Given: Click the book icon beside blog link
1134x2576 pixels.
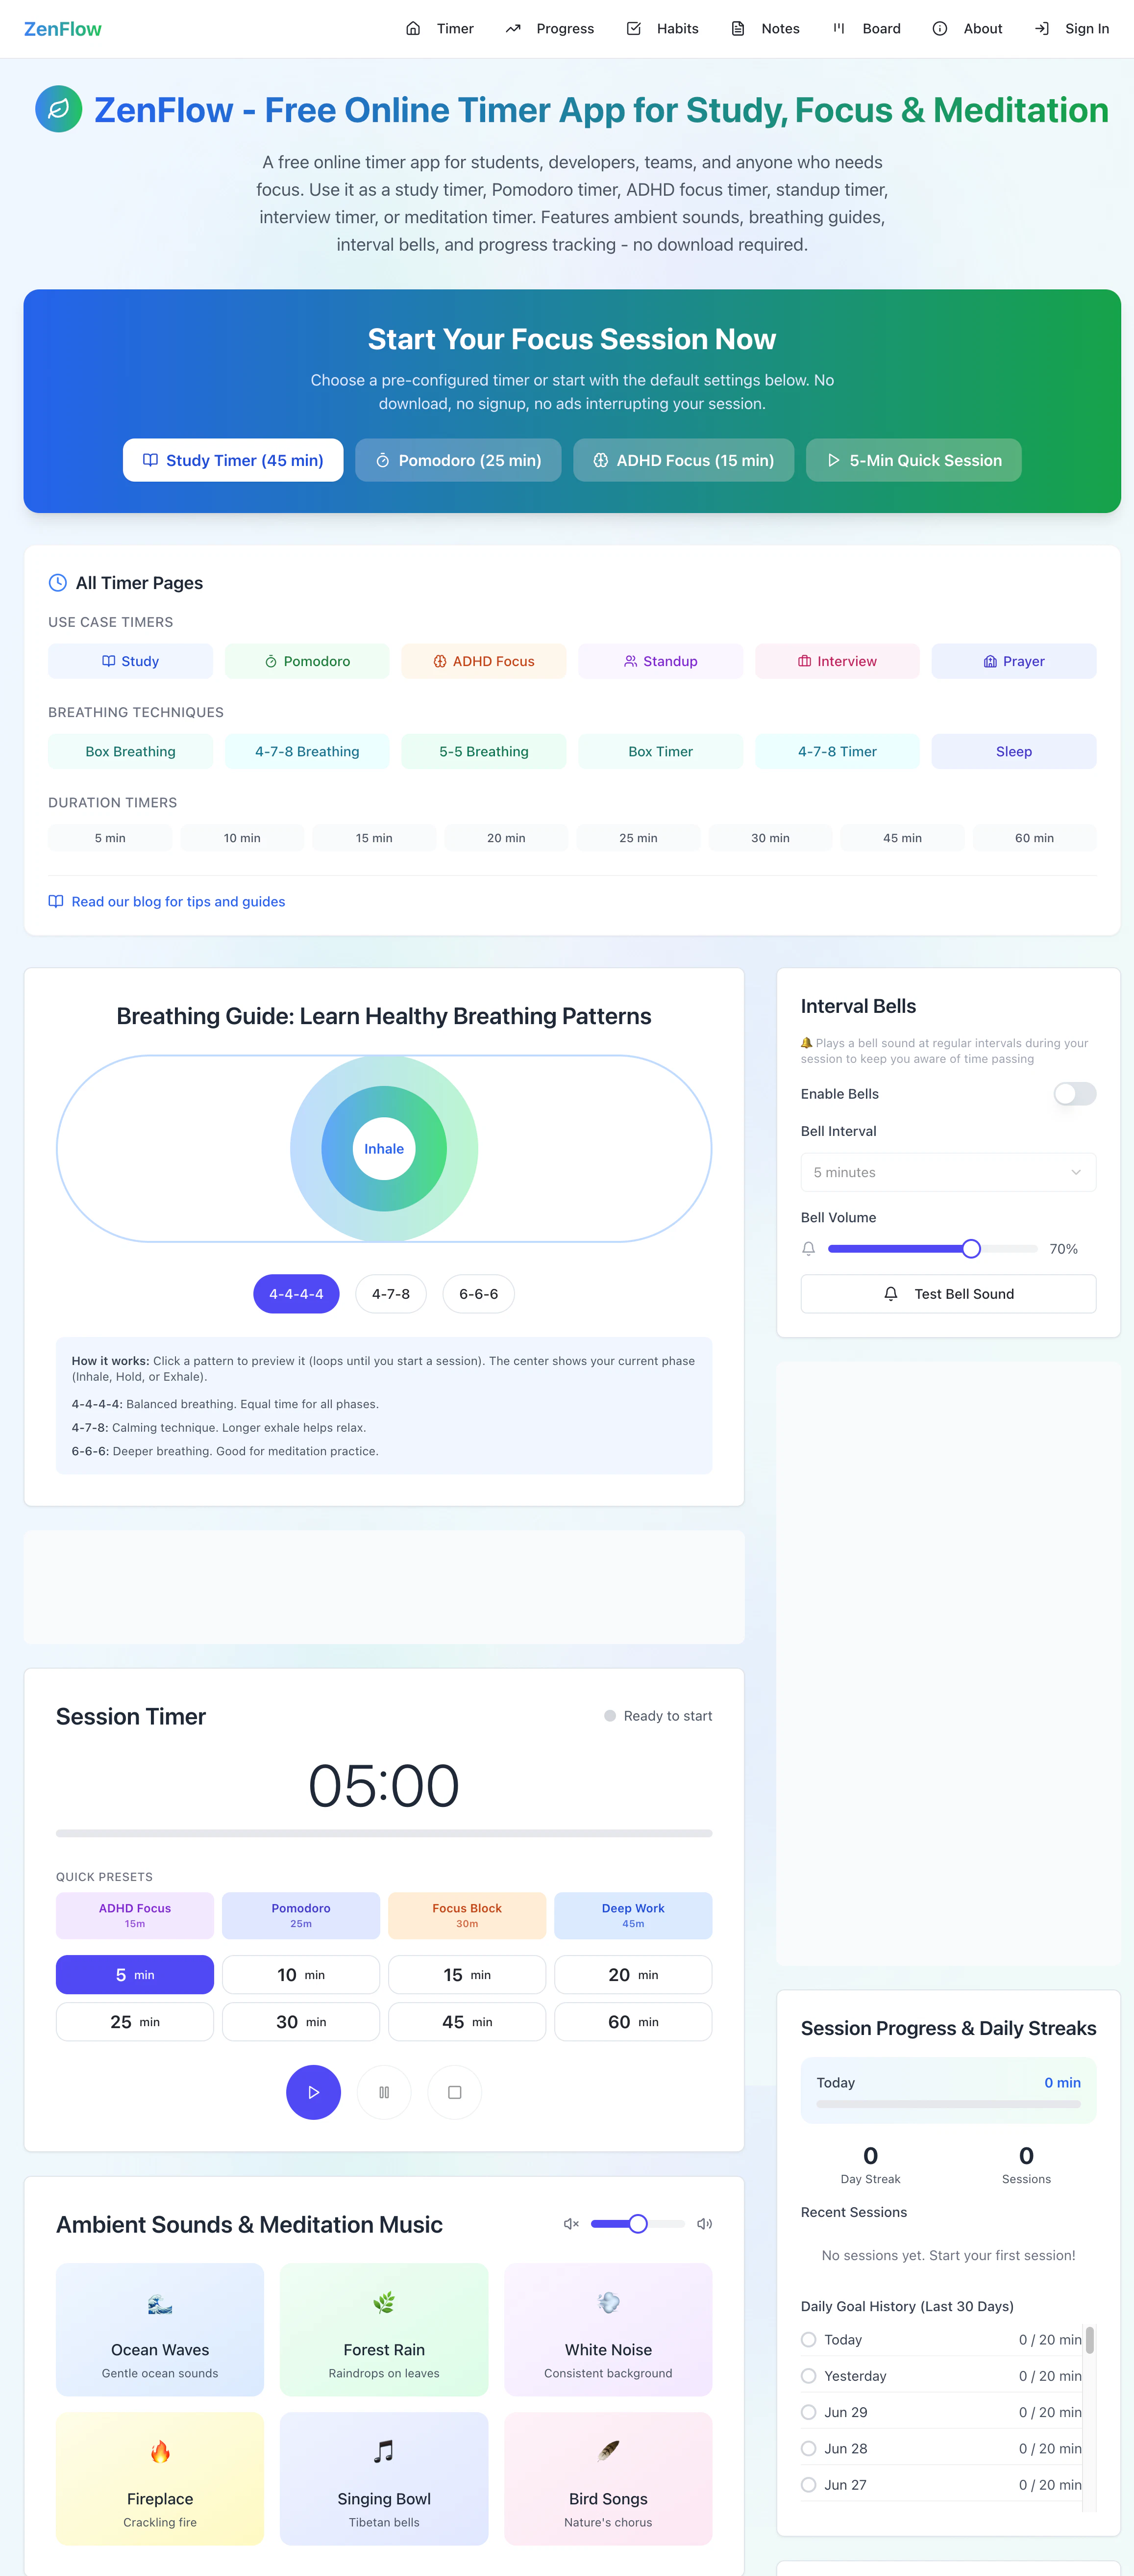Looking at the screenshot, I should [x=56, y=901].
